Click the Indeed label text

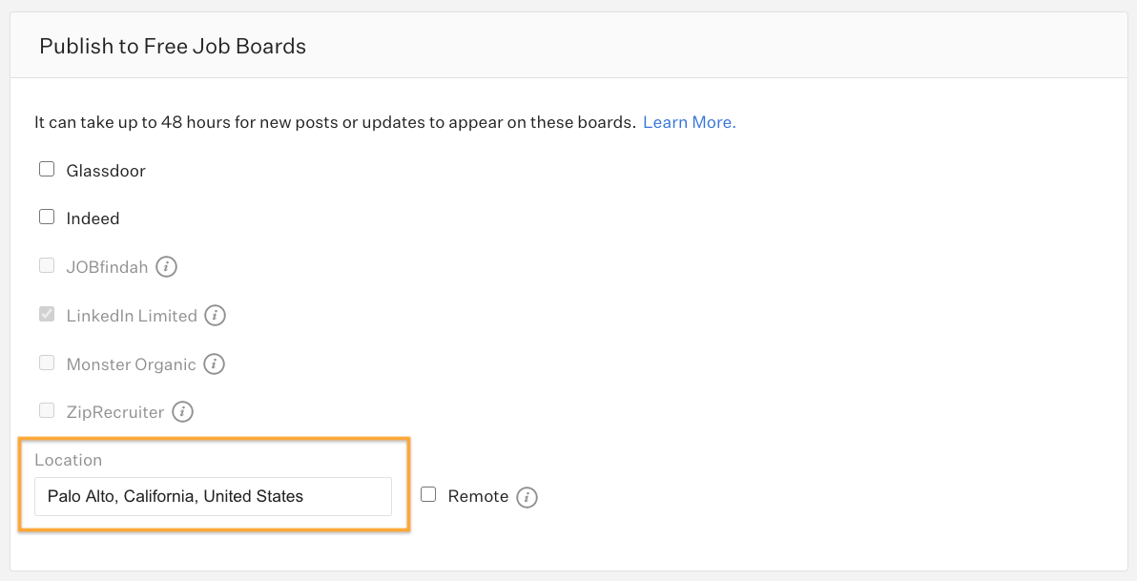(93, 219)
